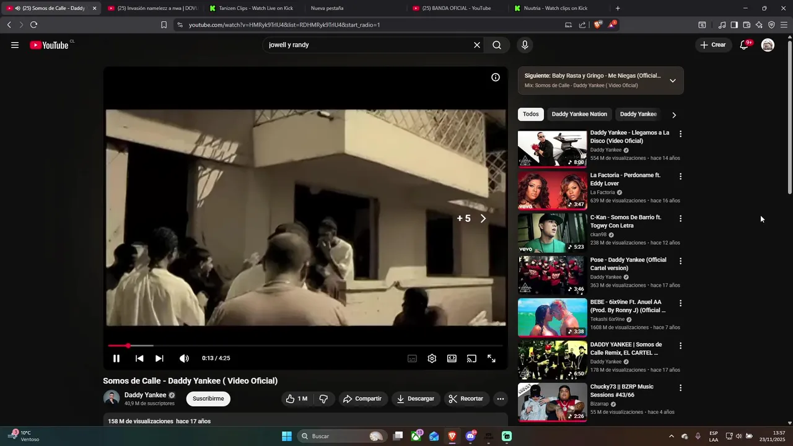Open Brave Rewards triangle icon

612,25
